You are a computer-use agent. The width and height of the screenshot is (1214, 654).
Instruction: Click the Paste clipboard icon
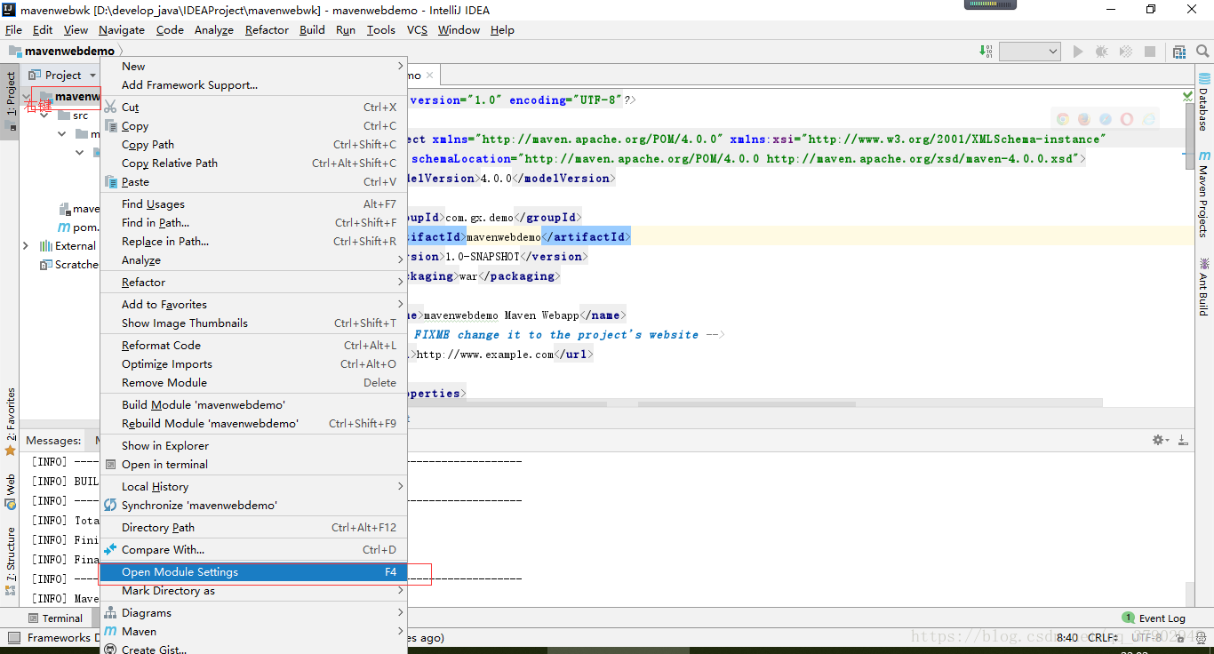point(110,182)
